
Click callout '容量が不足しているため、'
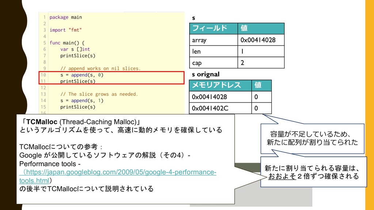tap(310, 134)
